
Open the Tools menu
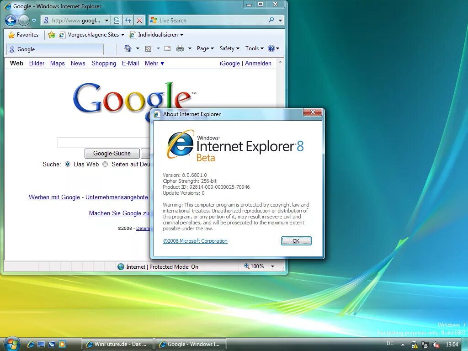coord(254,48)
